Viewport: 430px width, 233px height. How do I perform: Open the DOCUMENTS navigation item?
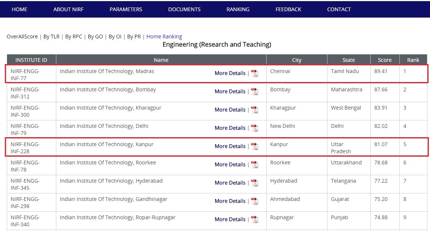click(184, 9)
